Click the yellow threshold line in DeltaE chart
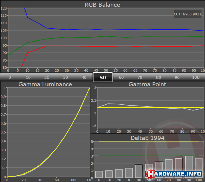 point(149,142)
